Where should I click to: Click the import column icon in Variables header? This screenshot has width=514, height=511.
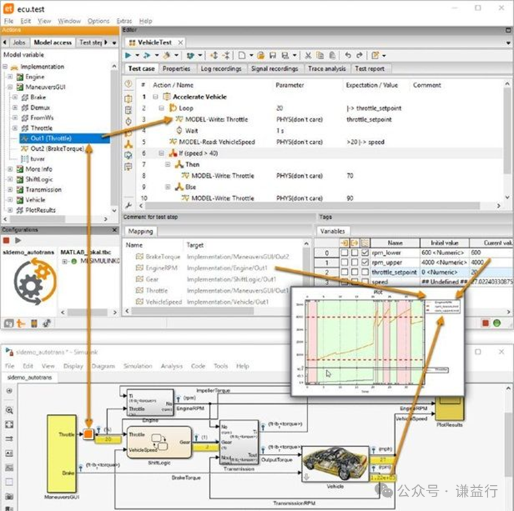click(x=344, y=243)
